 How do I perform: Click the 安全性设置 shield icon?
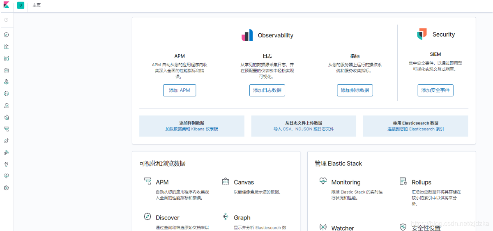(x=403, y=227)
